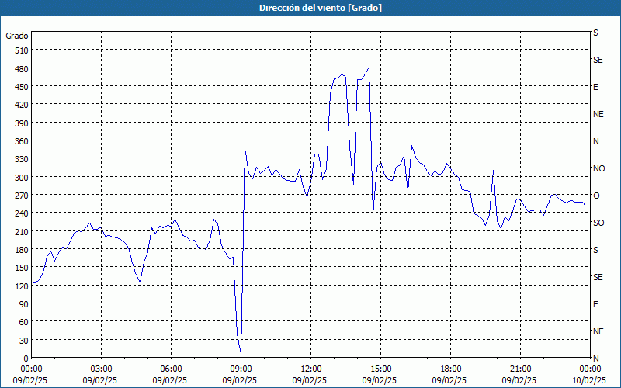Click the 21:00 time label
The height and width of the screenshot is (388, 621).
pyautogui.click(x=520, y=369)
